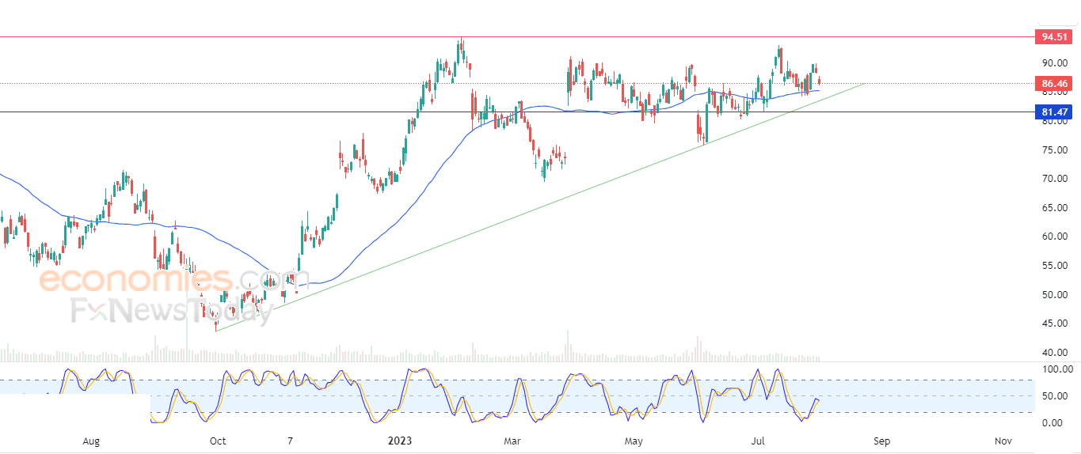Click the 100.00 oscillator scale label

[x=1056, y=369]
